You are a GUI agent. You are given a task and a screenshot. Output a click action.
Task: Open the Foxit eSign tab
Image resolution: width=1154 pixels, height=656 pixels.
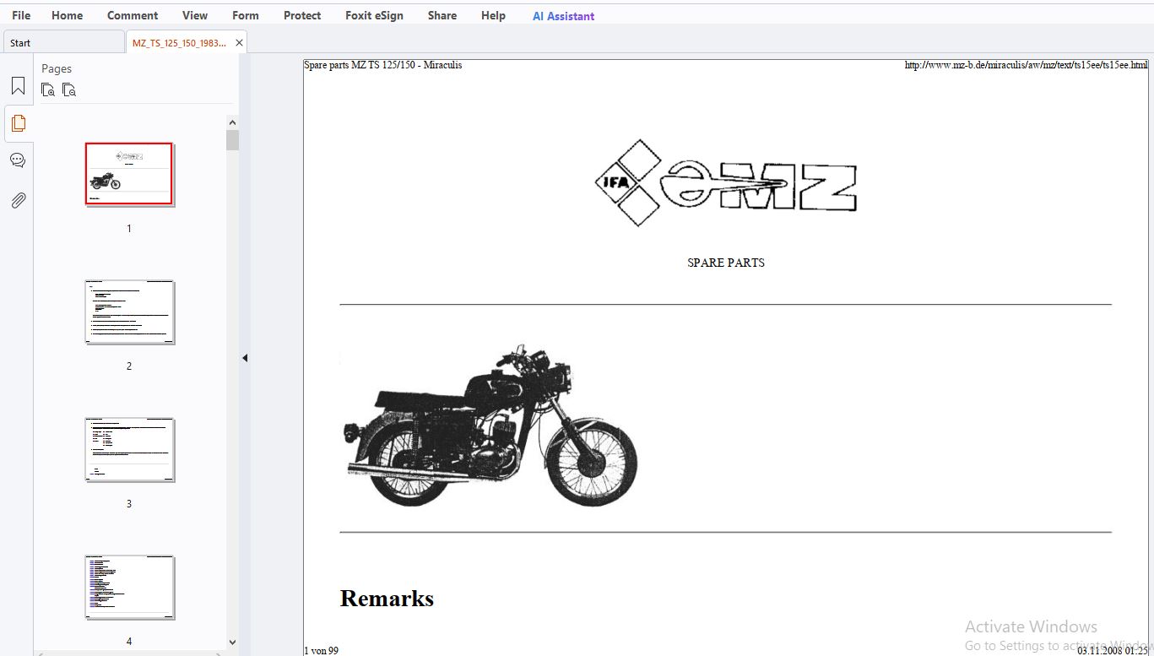[374, 15]
